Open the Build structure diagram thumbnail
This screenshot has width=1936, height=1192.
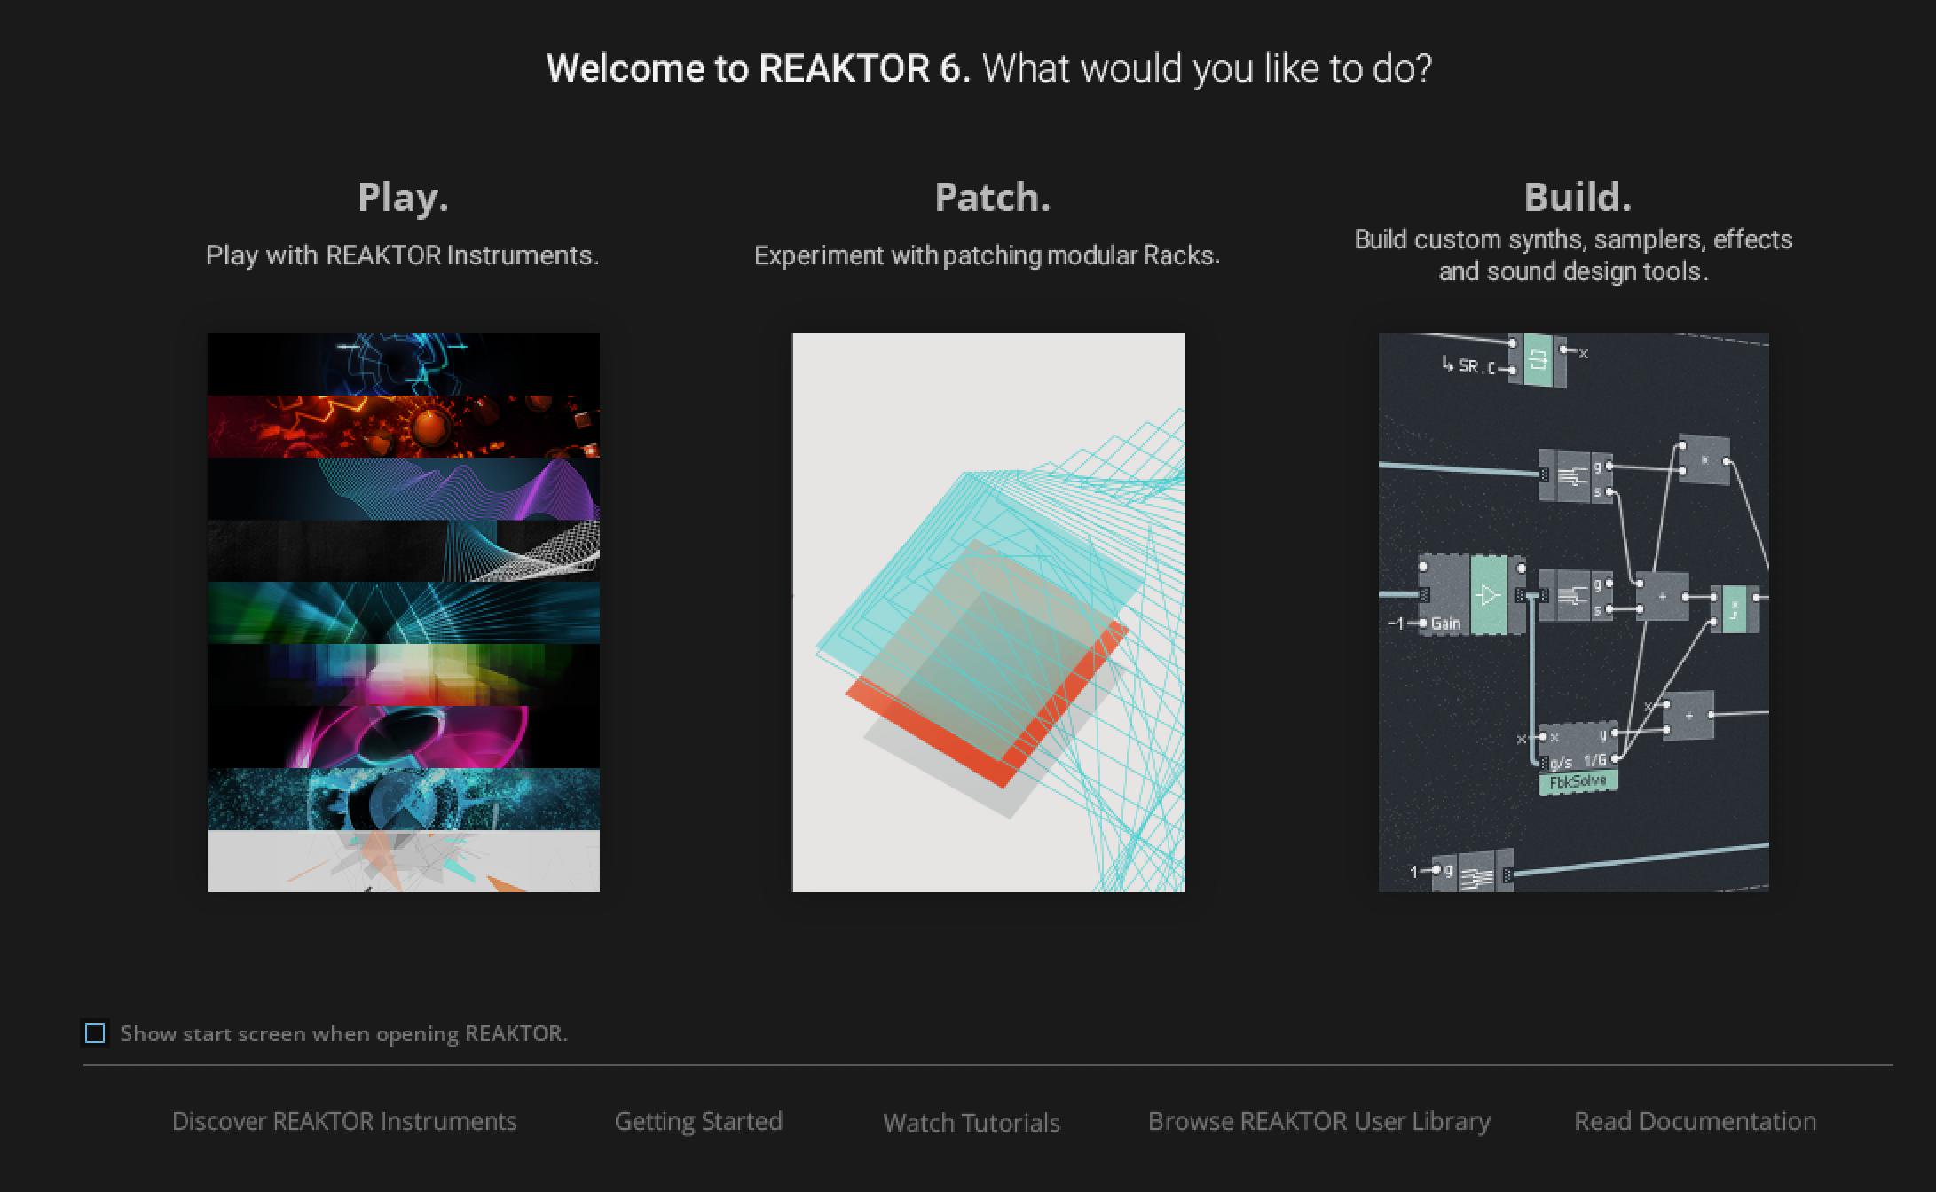point(1574,613)
